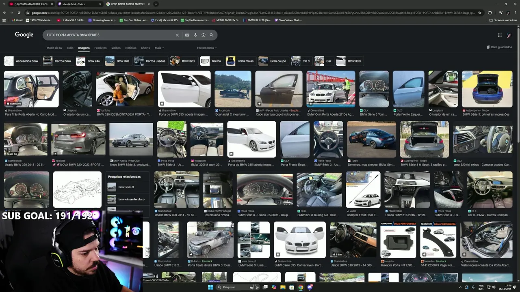Clear the search query with the X icon

pyautogui.click(x=177, y=35)
